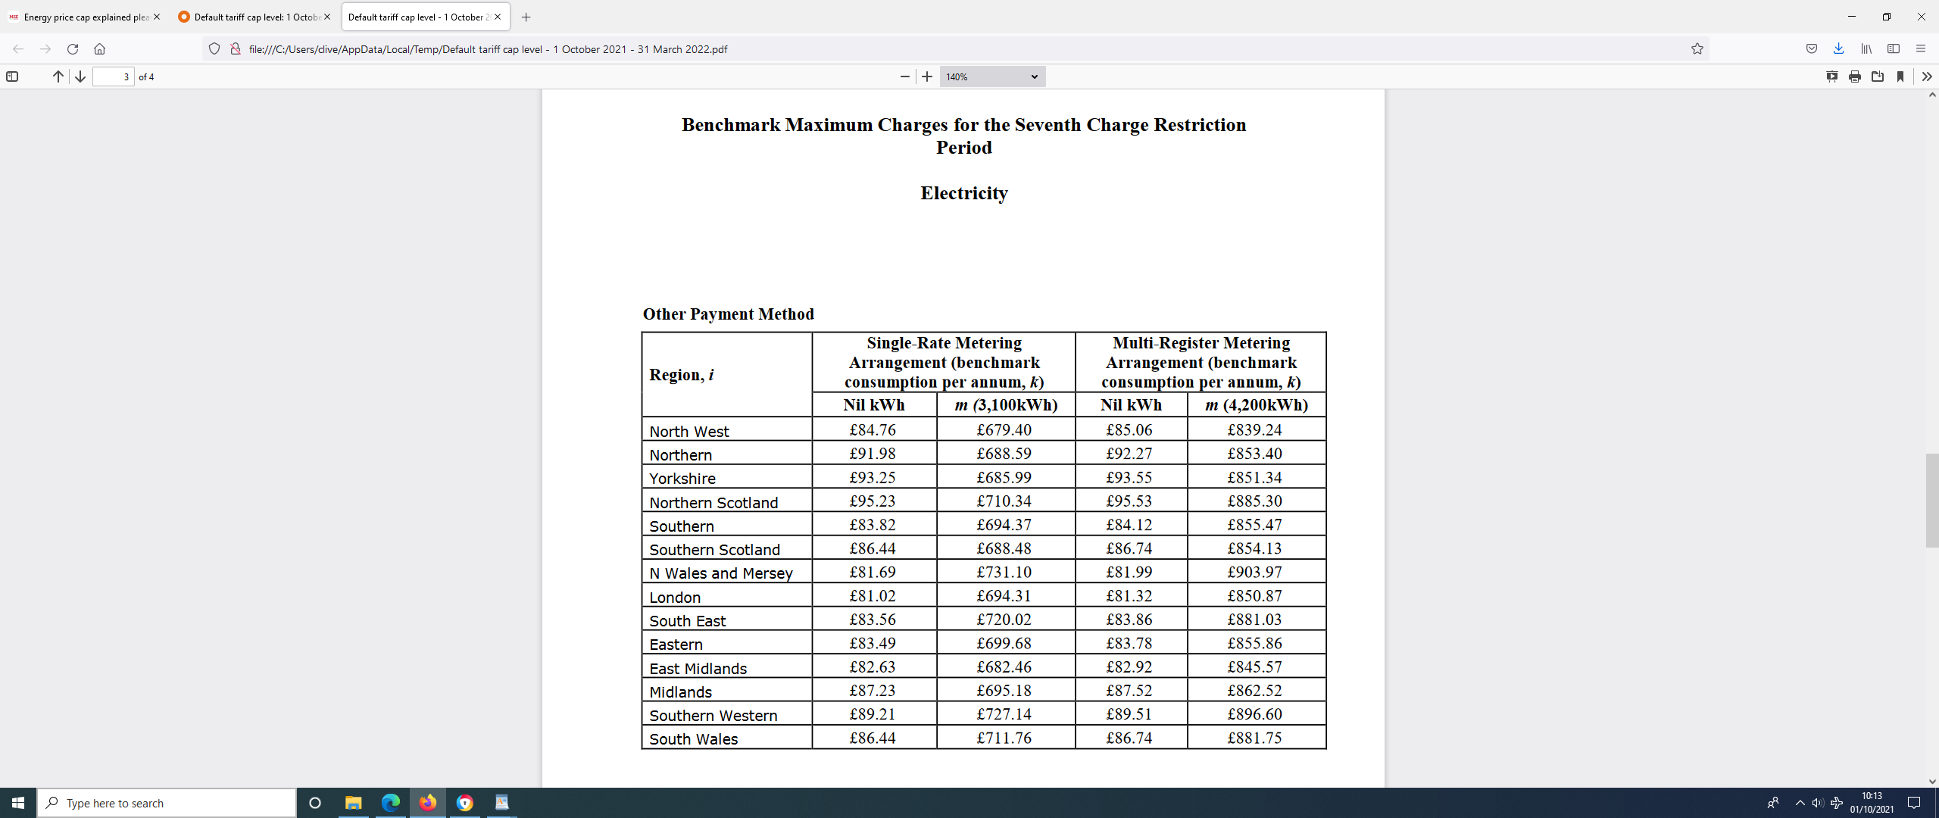The image size is (1939, 818).
Task: Close the active PDF tab
Action: point(498,17)
